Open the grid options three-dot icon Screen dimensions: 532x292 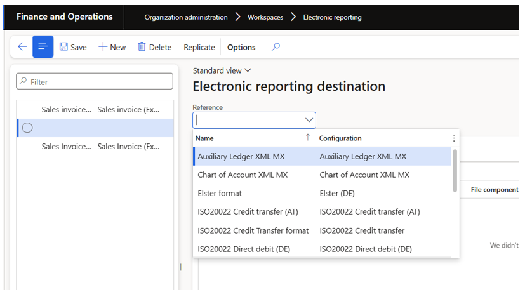pyautogui.click(x=454, y=138)
